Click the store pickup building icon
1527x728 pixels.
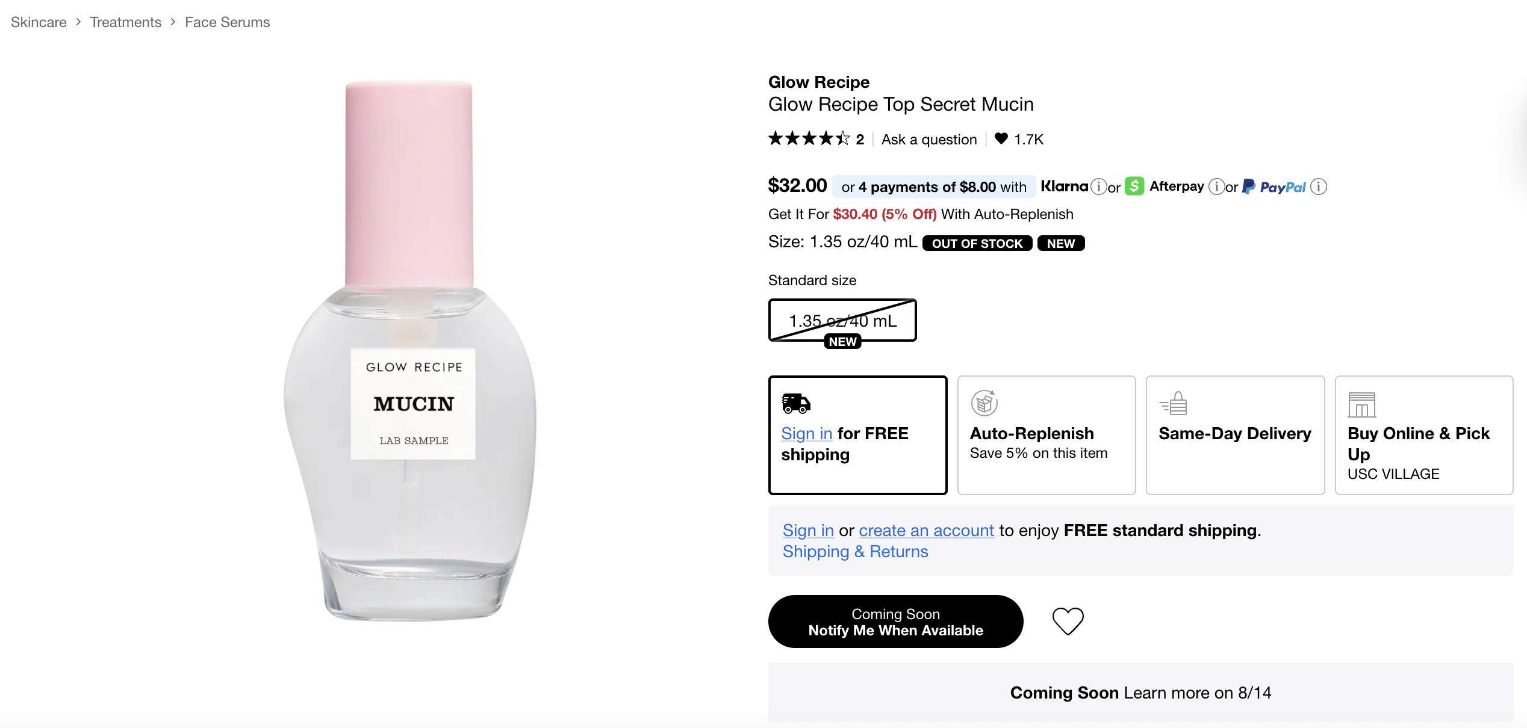1362,404
